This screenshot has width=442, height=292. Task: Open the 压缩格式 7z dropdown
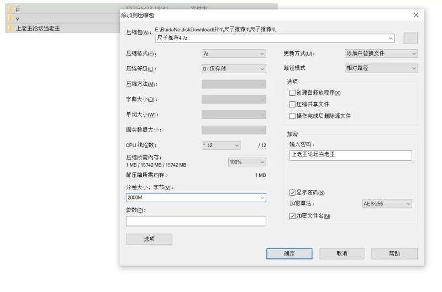click(x=234, y=53)
